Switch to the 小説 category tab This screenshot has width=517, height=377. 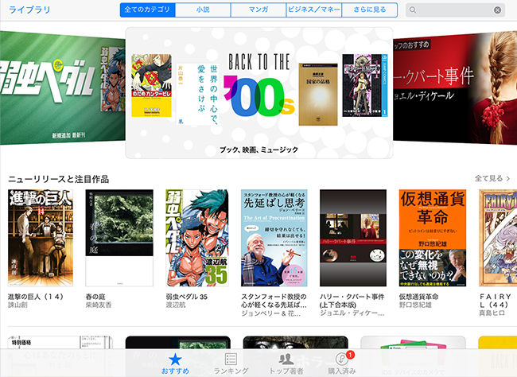coord(203,10)
